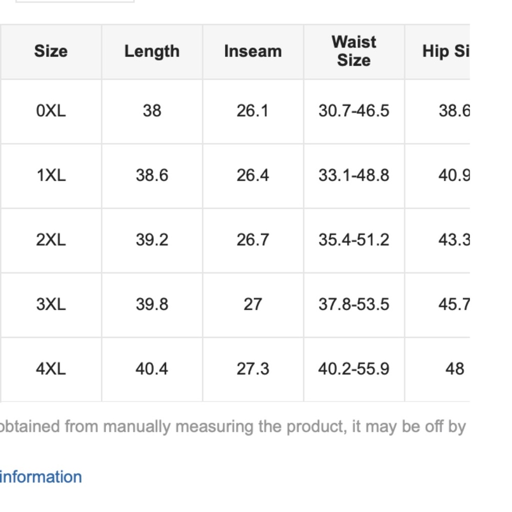Select the 3XL size cell
This screenshot has width=512, height=512.
coord(51,305)
